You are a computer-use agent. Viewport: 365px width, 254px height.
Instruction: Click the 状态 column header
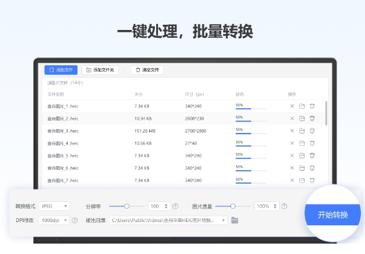[x=240, y=94]
